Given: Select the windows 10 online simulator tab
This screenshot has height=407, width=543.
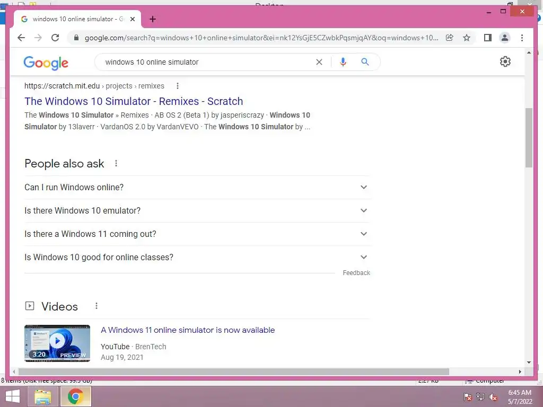Looking at the screenshot, I should coord(77,19).
